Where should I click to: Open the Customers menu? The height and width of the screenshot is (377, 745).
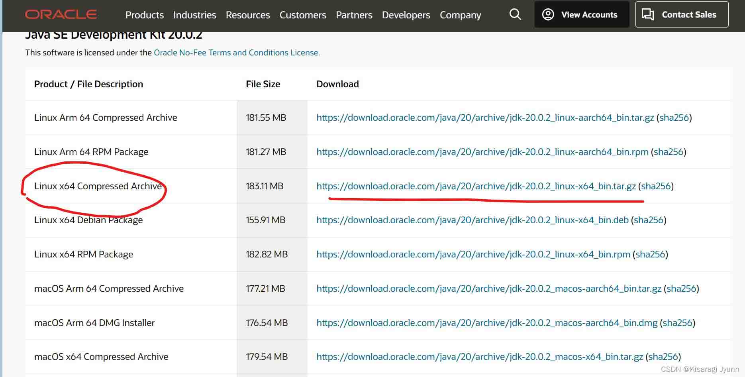click(x=303, y=15)
